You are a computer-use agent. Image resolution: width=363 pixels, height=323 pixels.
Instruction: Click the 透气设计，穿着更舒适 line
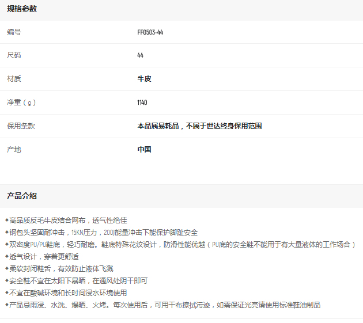click(44, 256)
